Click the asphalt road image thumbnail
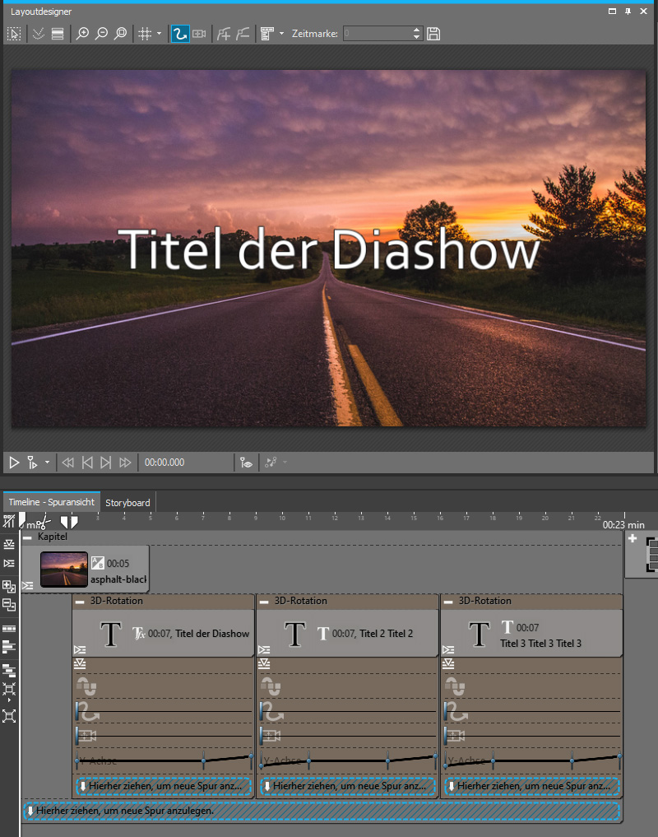Image resolution: width=658 pixels, height=837 pixels. coord(63,568)
